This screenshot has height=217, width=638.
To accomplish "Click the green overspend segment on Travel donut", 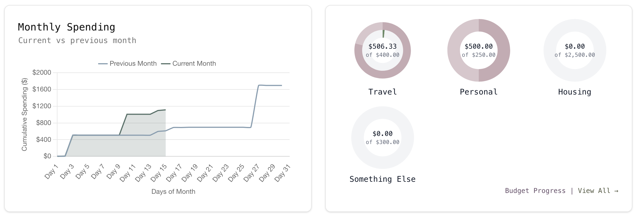I will coord(383,34).
